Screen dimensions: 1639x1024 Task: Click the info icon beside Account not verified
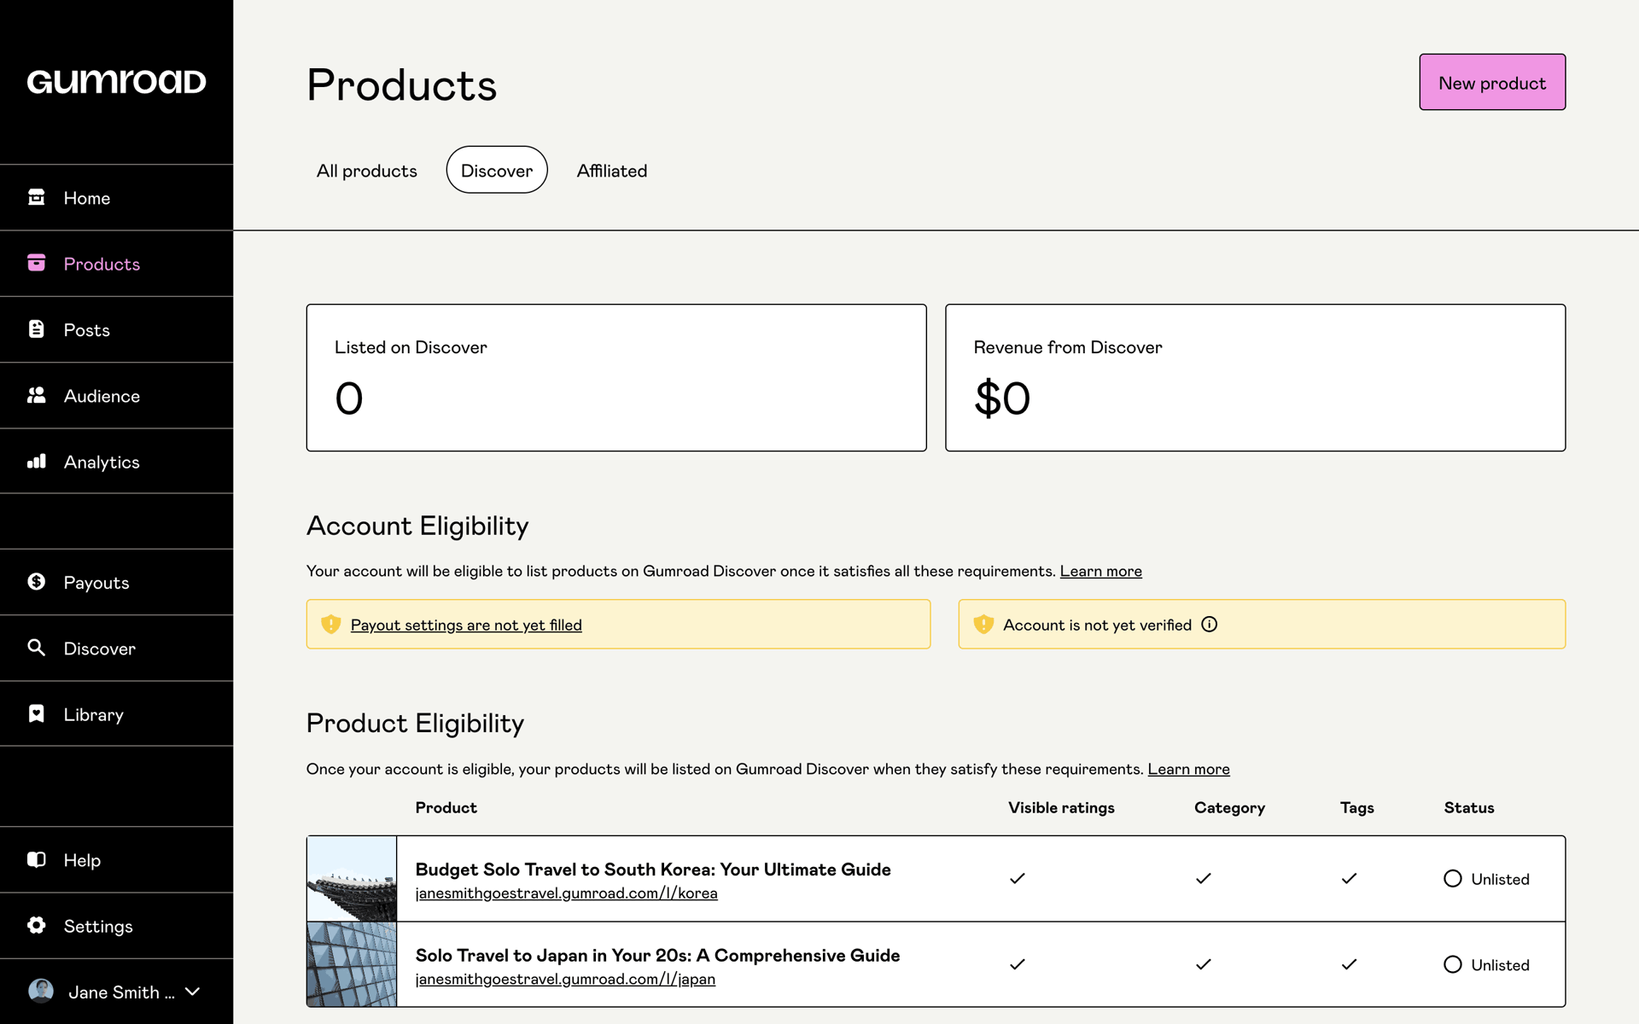(1210, 625)
